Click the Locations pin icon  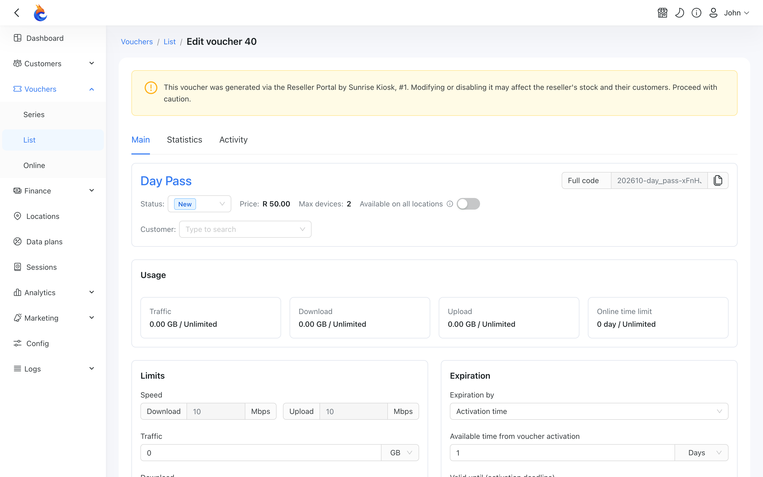pos(18,216)
